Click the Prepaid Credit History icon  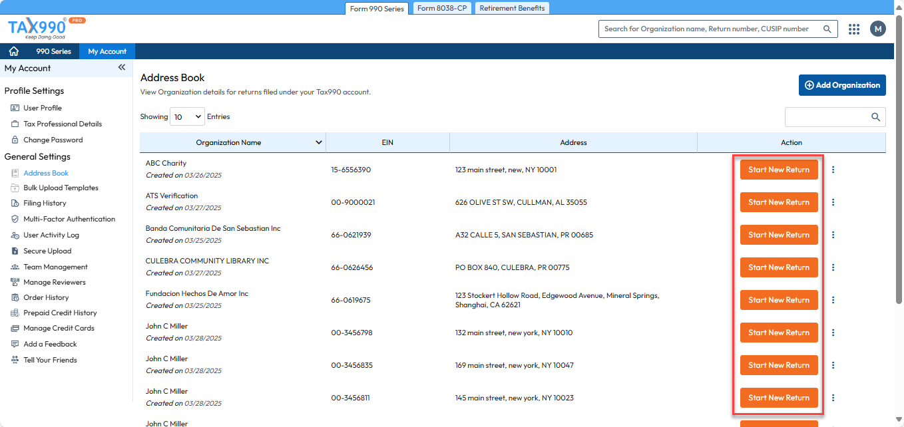(x=15, y=313)
